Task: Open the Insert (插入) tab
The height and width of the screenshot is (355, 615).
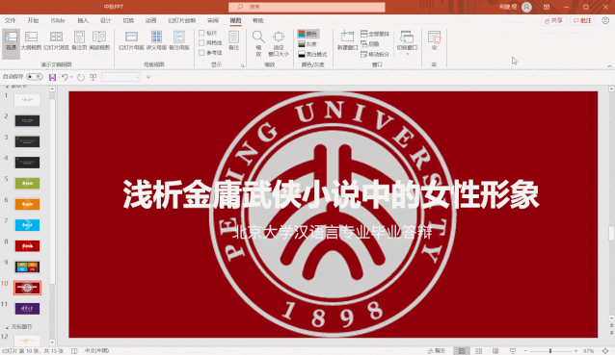Action: coord(83,20)
